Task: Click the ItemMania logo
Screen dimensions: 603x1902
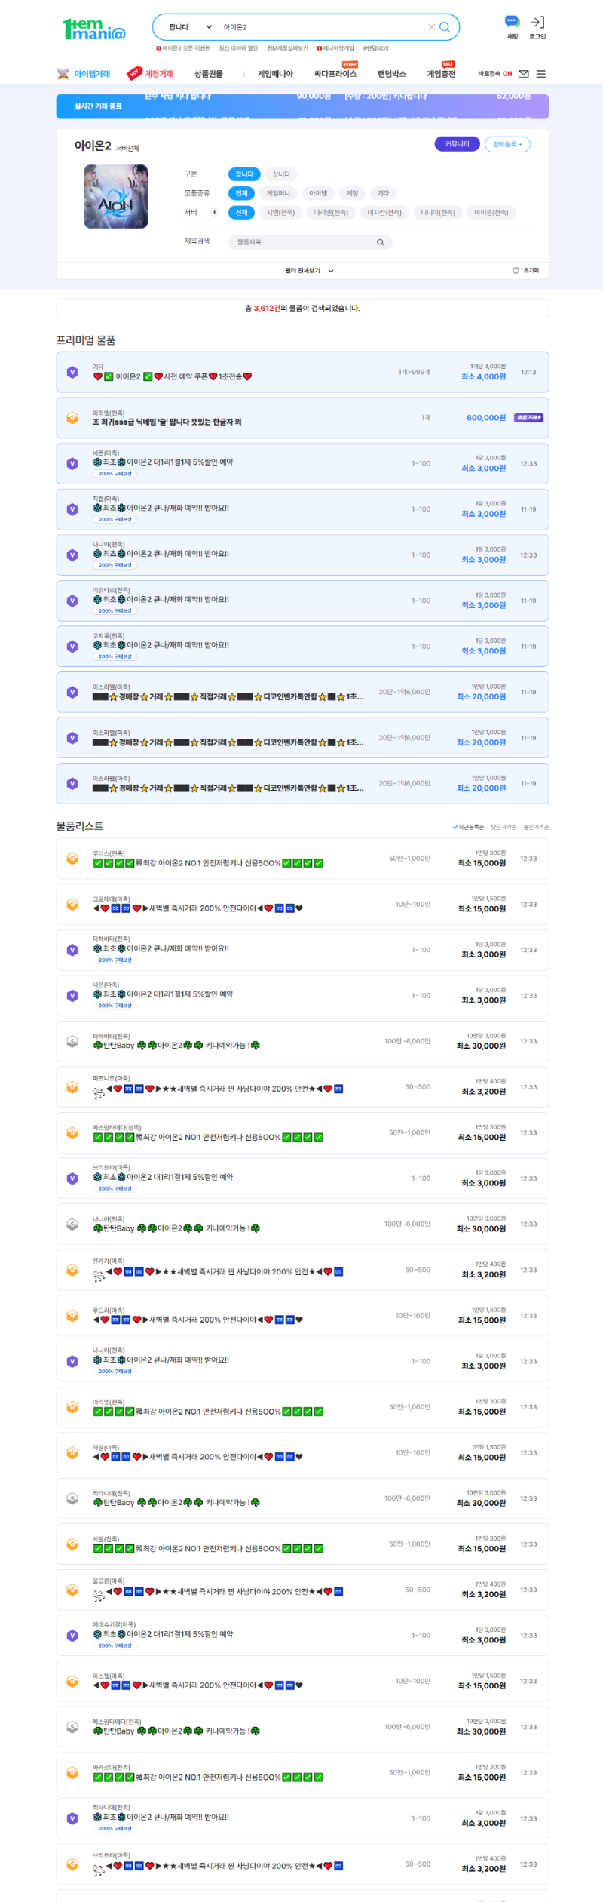Action: pos(94,29)
